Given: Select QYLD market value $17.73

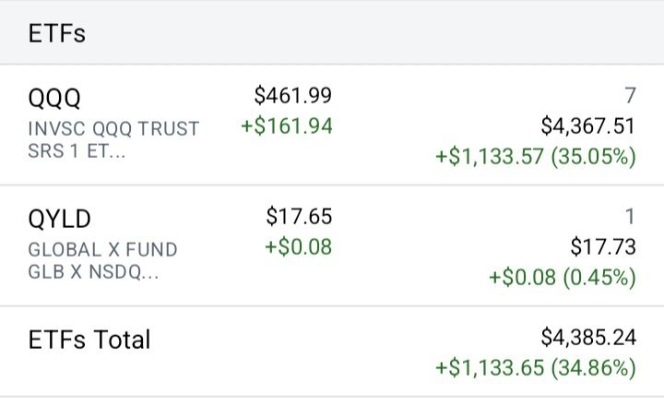Looking at the screenshot, I should tap(603, 247).
